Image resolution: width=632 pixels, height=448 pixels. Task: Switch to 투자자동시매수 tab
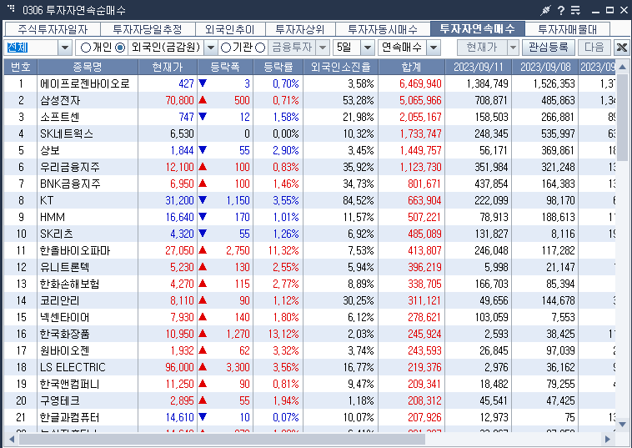click(x=383, y=29)
